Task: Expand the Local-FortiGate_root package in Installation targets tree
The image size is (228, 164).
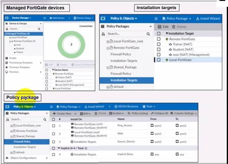Action: pos(108,41)
